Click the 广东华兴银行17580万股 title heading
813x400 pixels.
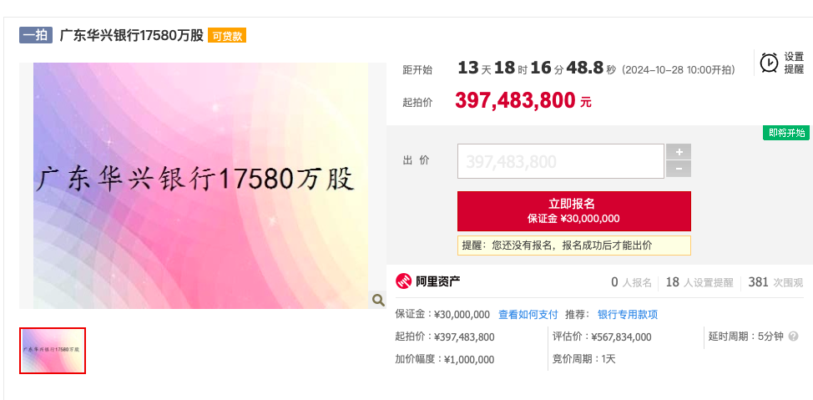pos(132,36)
